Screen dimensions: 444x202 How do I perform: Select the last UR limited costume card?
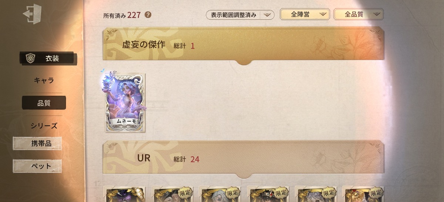pos(364,194)
